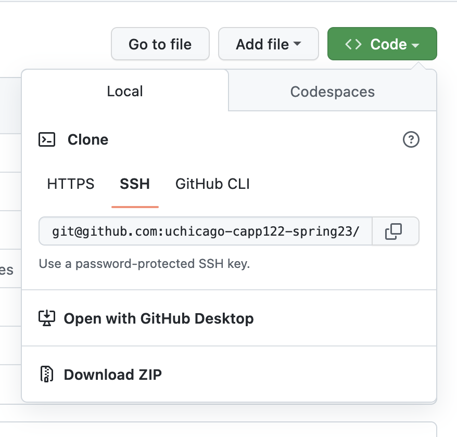Click the terminal icon beside Clone
The width and height of the screenshot is (457, 437).
tap(47, 139)
